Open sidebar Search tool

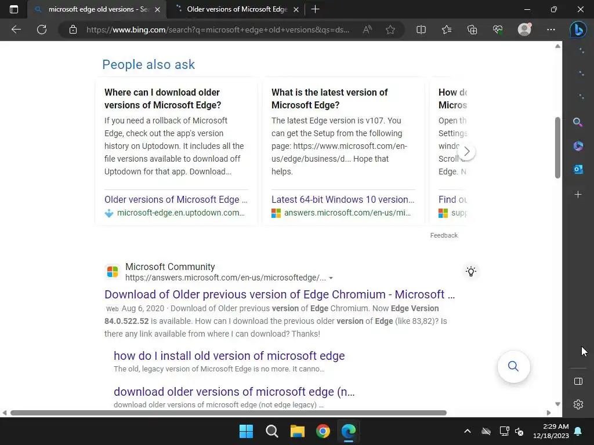578,122
